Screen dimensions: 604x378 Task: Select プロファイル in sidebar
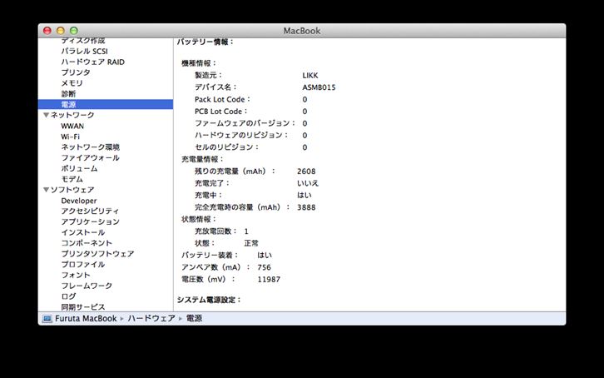tap(83, 264)
